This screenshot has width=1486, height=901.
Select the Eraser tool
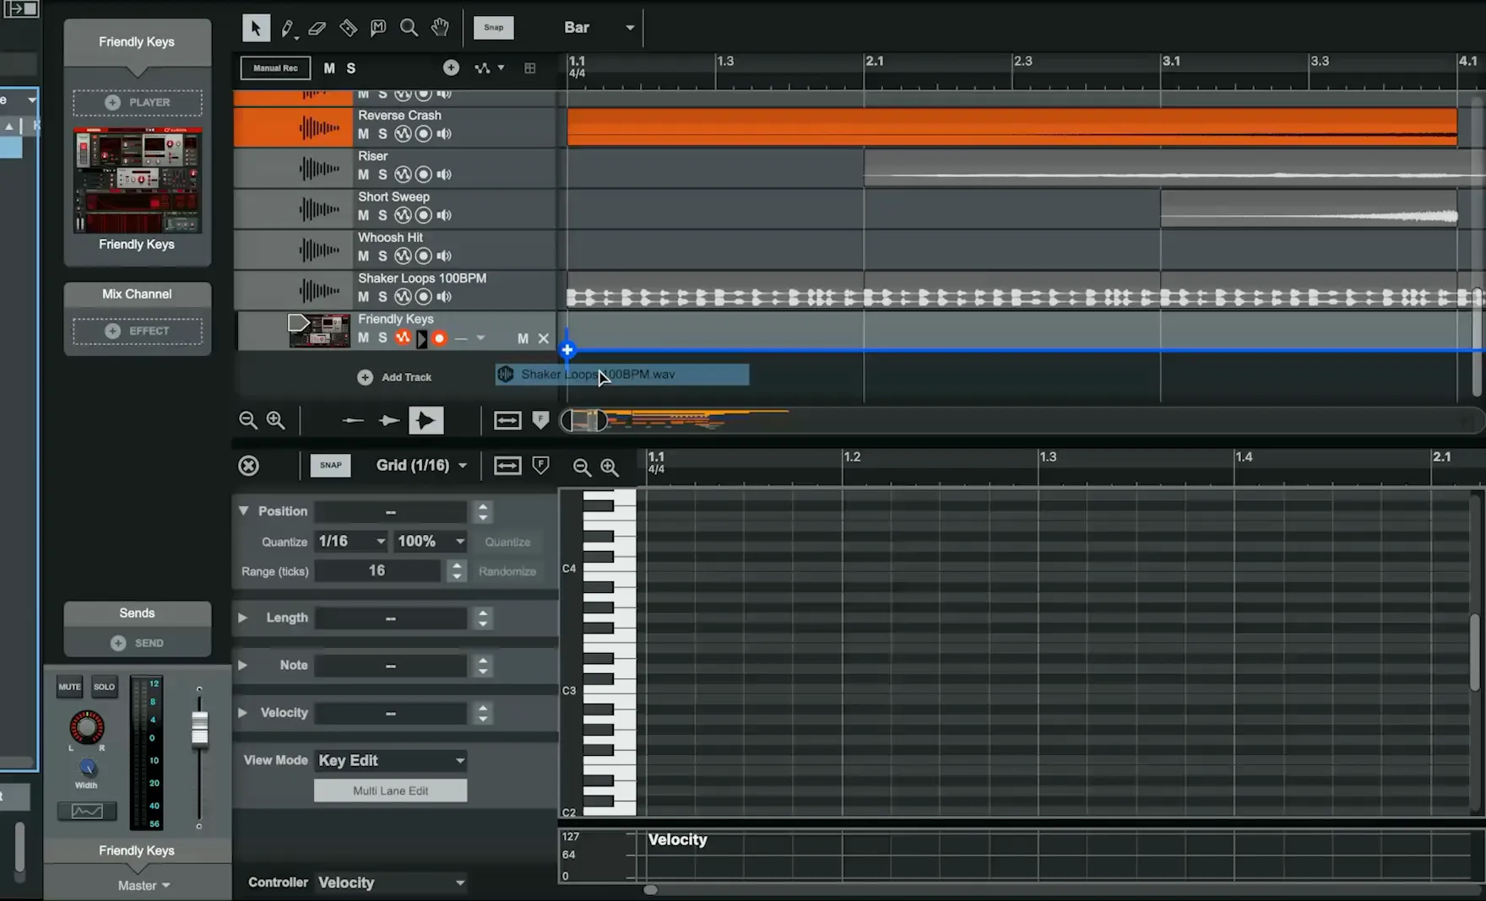coord(317,28)
